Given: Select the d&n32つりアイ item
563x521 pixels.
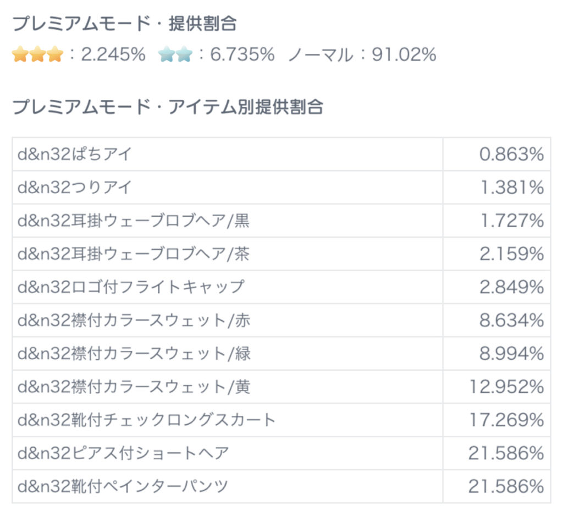Looking at the screenshot, I should tap(75, 188).
